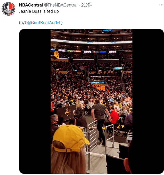This screenshot has height=175, width=164.
Task: Click the man walking down the stairs
Action: pos(99,117)
